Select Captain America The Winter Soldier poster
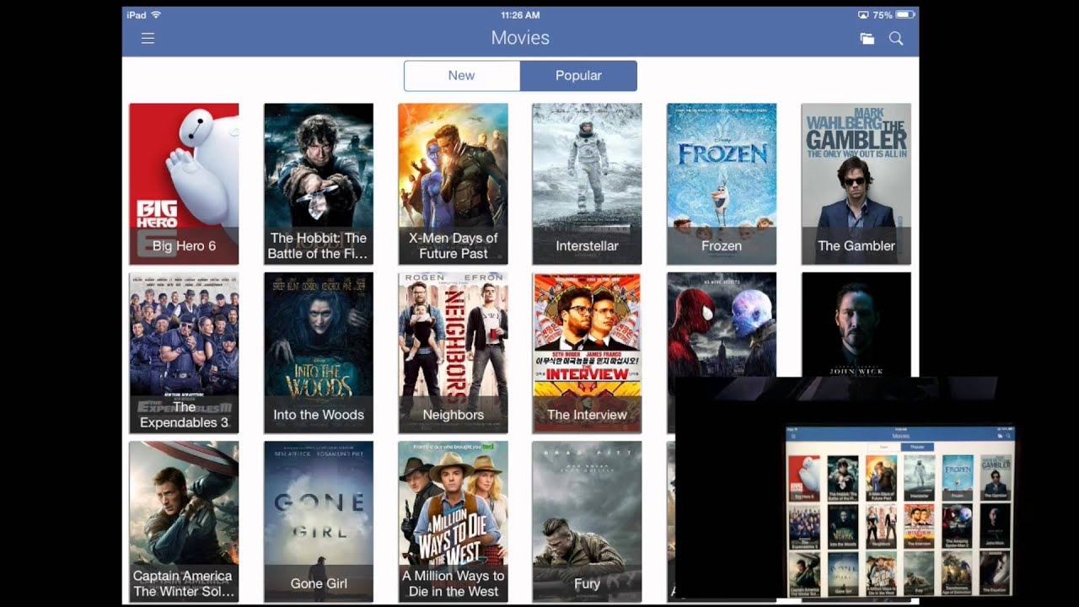The width and height of the screenshot is (1079, 607). [184, 521]
